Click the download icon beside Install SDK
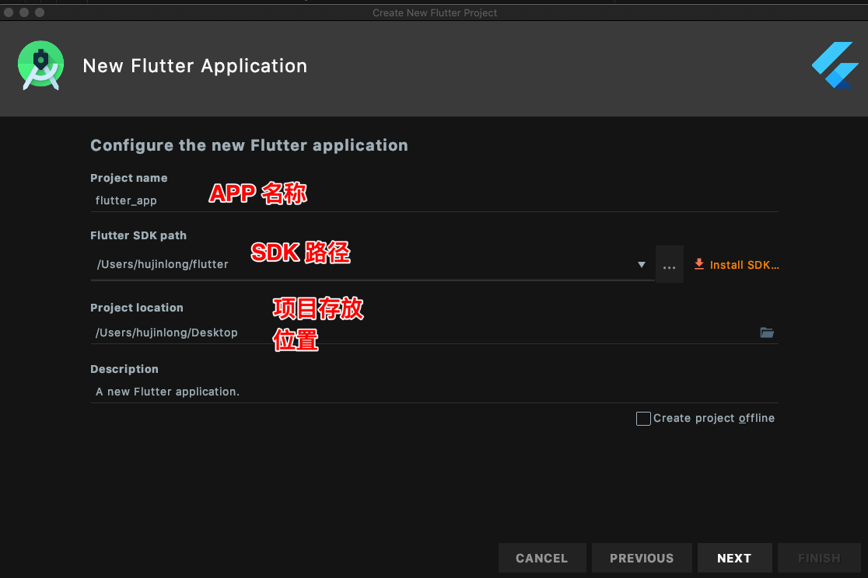Image resolution: width=868 pixels, height=578 pixels. point(698,264)
